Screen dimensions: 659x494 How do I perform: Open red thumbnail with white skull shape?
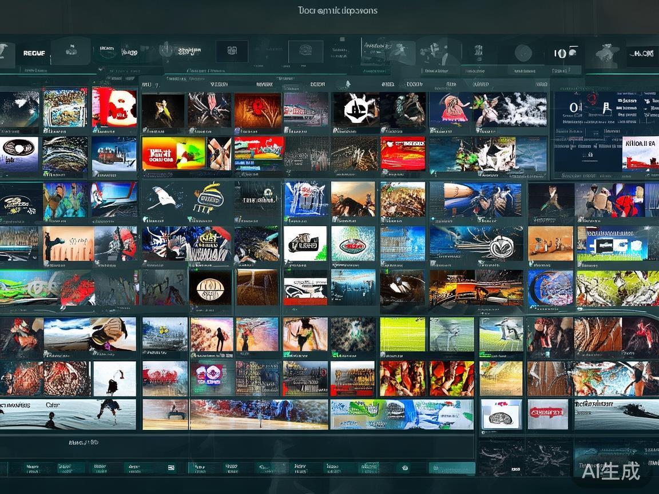click(114, 107)
